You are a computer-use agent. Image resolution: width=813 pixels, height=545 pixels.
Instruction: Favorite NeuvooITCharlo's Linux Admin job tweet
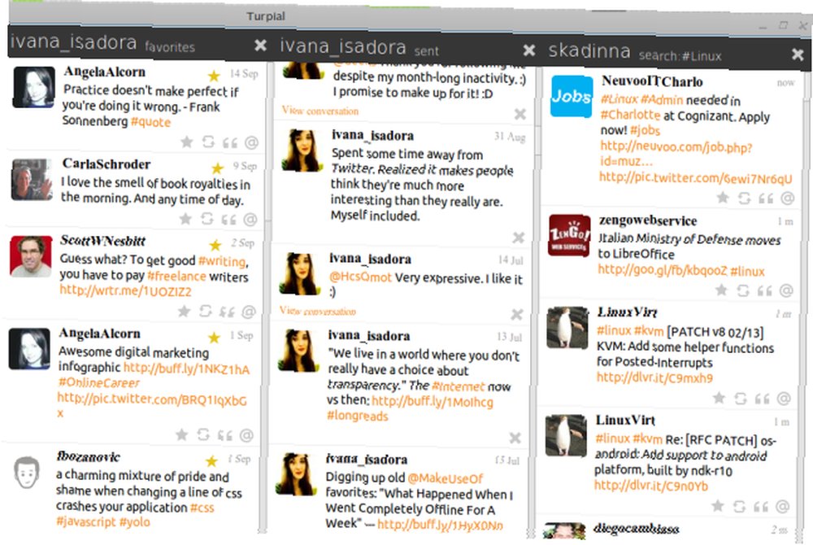[723, 197]
